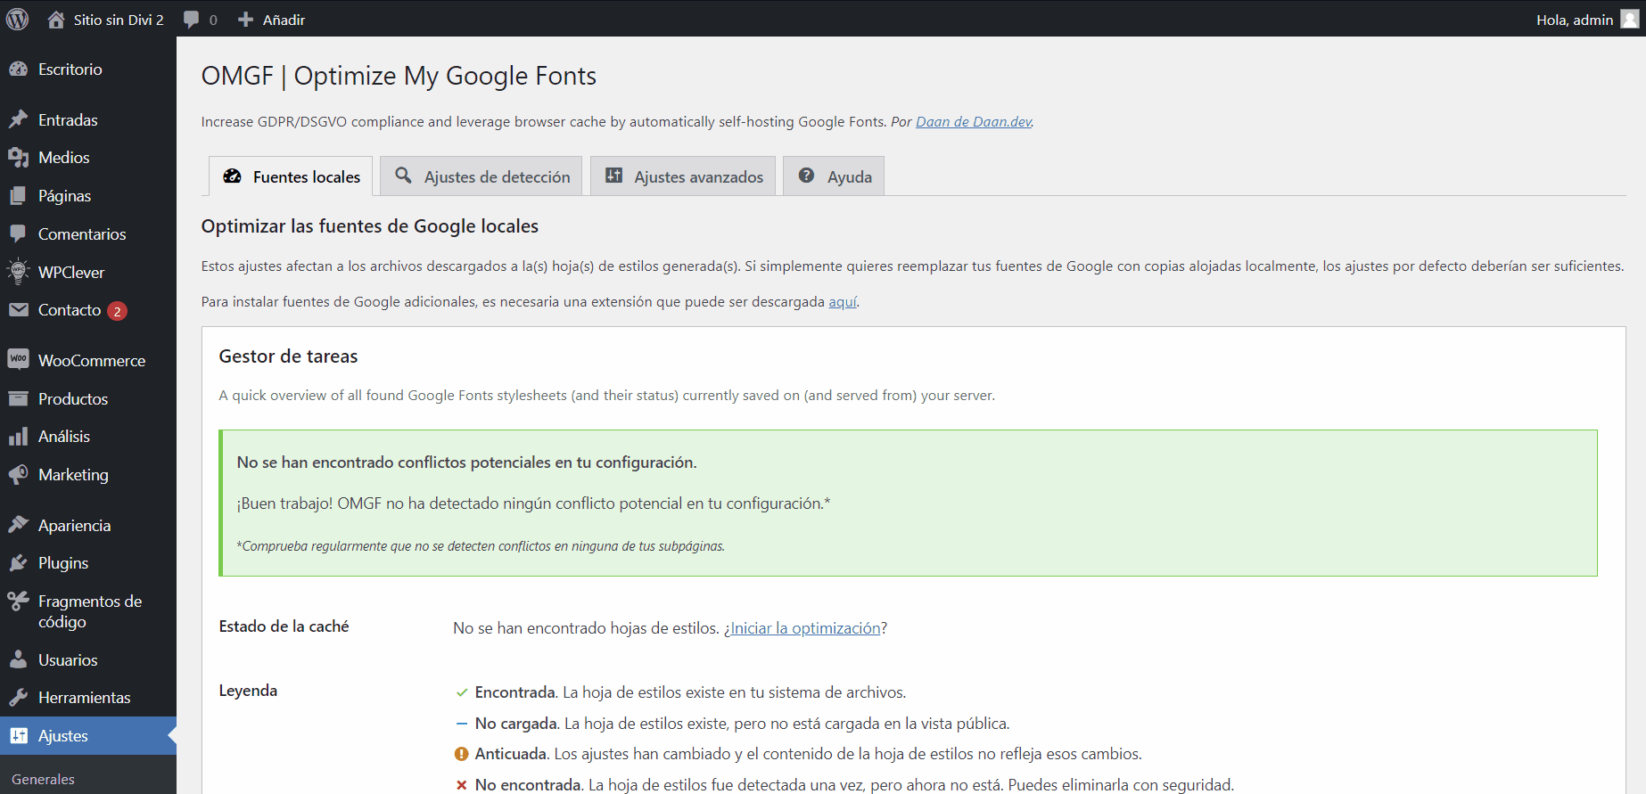Screen dimensions: 1646x794
Task: Click the WooCommerce sidebar icon
Action: pyautogui.click(x=18, y=359)
